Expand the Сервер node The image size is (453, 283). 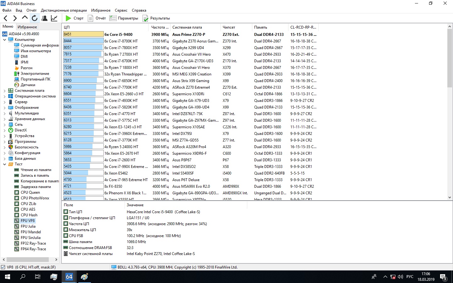(x=4, y=102)
